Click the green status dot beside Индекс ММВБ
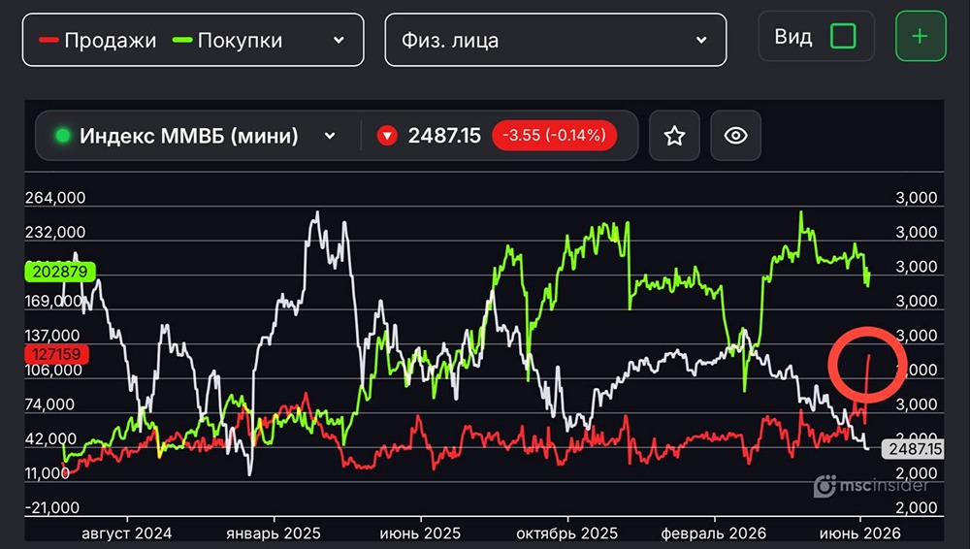Screen dimensions: 970x549 [62, 136]
